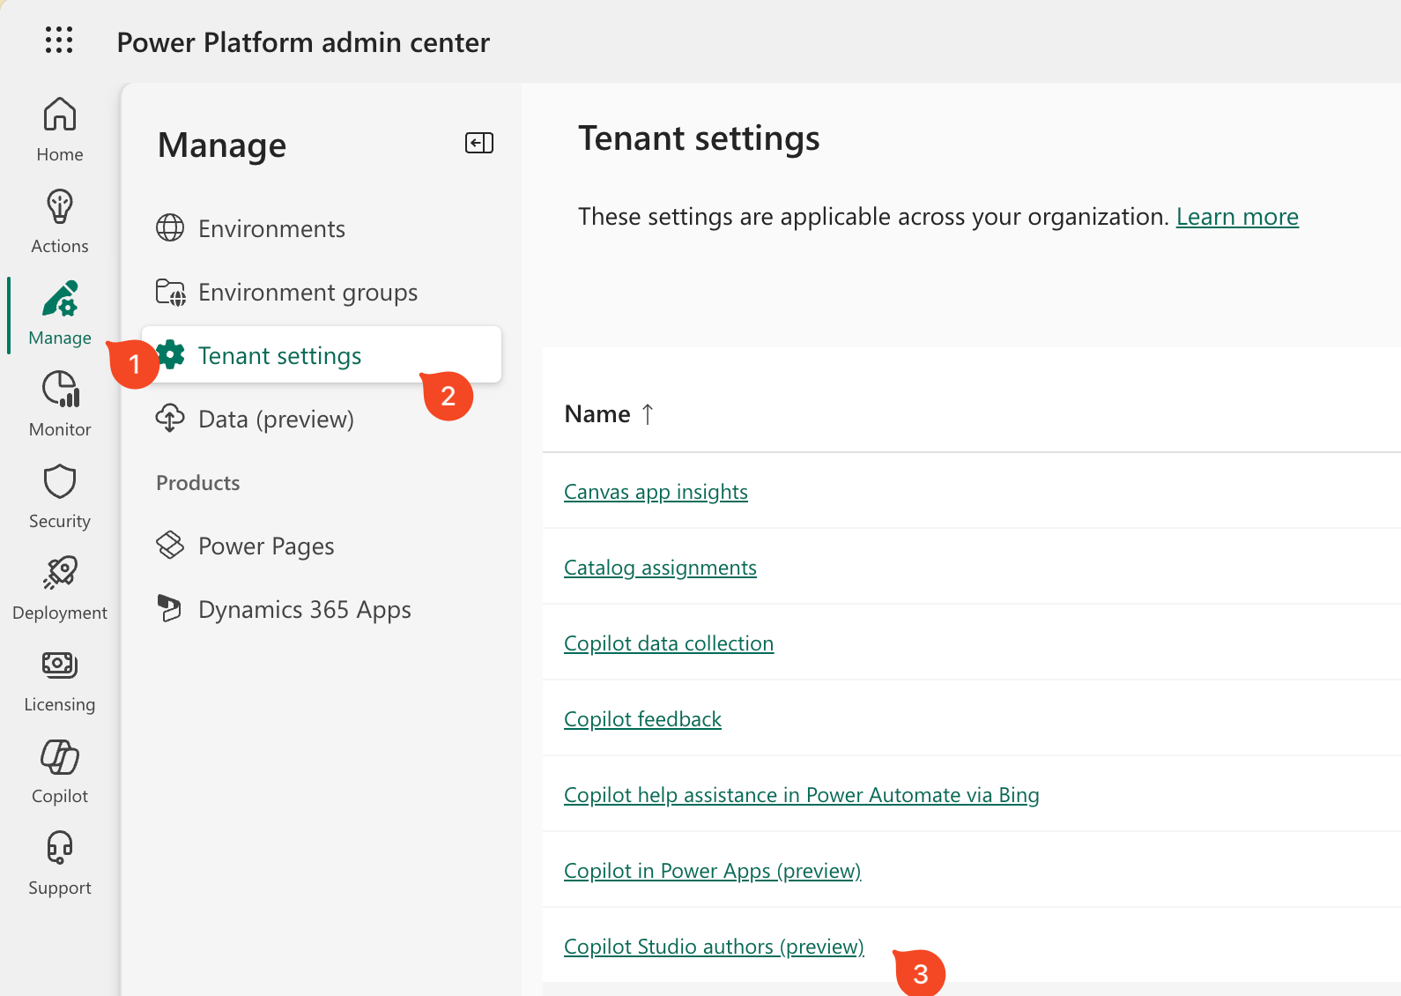The image size is (1401, 996).
Task: Select Data (preview) menu item
Action: pyautogui.click(x=276, y=420)
